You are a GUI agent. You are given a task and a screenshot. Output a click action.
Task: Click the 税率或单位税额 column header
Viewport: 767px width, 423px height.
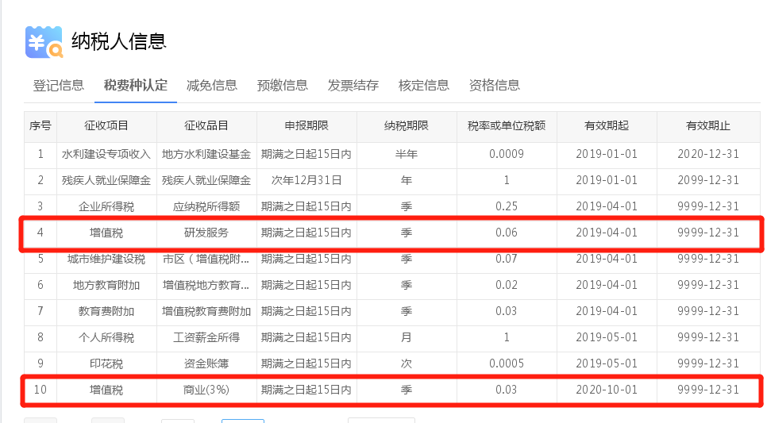507,126
